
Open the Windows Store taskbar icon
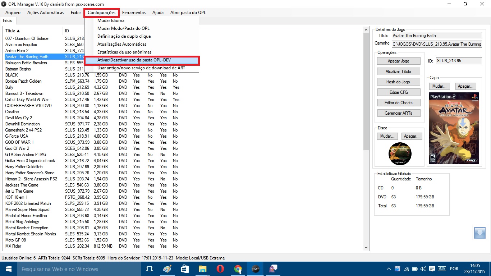click(x=185, y=269)
